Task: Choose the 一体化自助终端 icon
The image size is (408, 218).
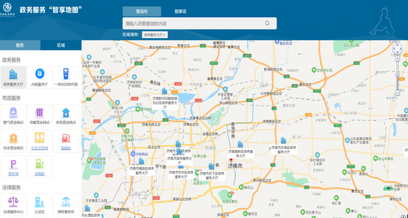Action: [x=66, y=77]
